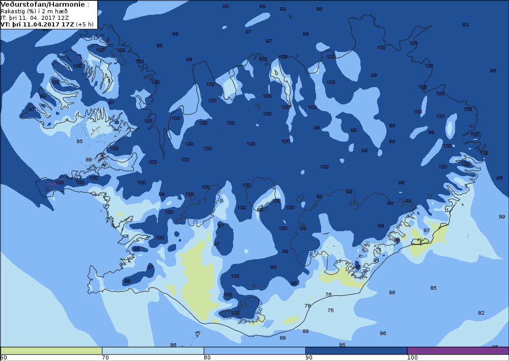Click the humidity value 93 on the map
This screenshot has width=509, height=361.
click(465, 24)
